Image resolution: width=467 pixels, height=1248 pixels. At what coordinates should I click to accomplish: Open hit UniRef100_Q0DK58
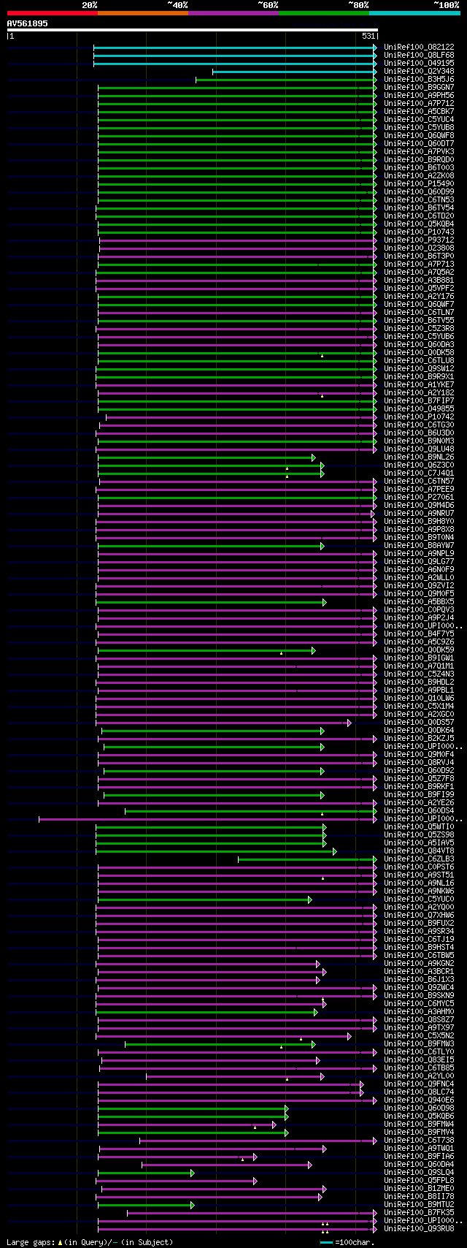419,352
